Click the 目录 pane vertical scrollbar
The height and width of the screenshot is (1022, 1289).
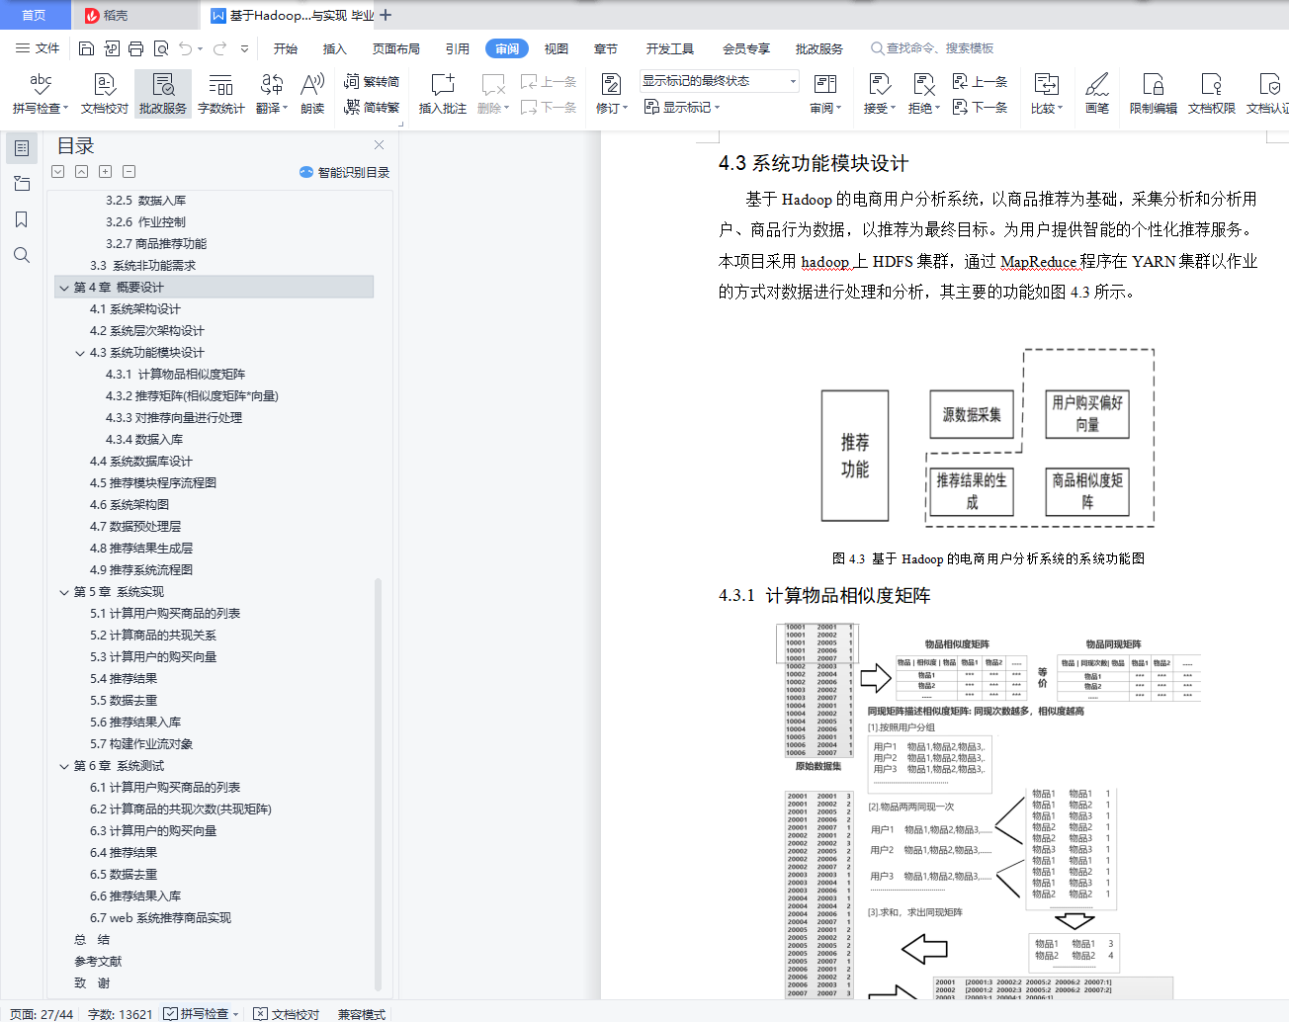378,785
